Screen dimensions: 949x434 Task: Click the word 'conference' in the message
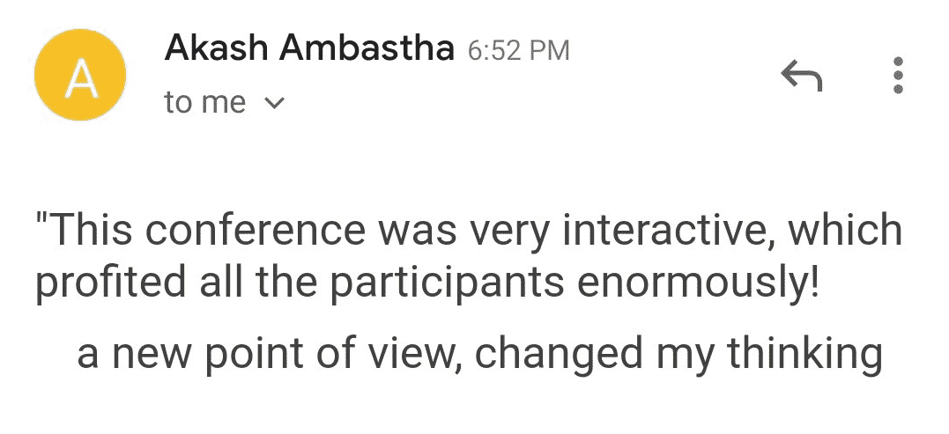256,231
